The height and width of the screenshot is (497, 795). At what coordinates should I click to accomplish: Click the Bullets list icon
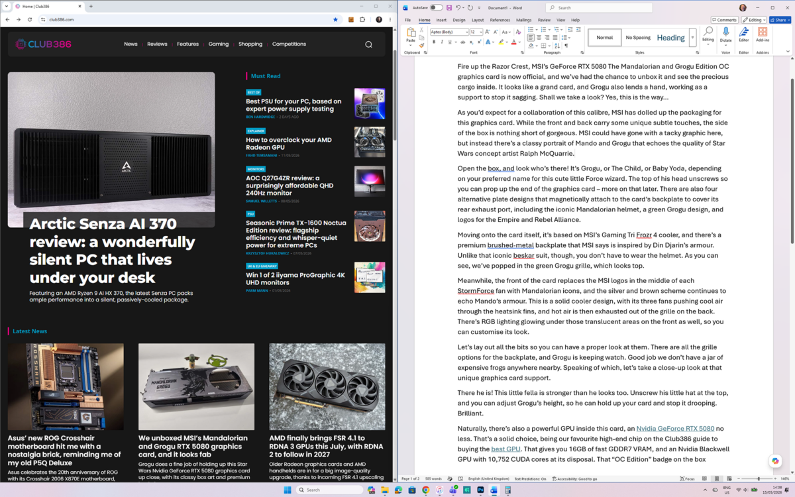531,29
